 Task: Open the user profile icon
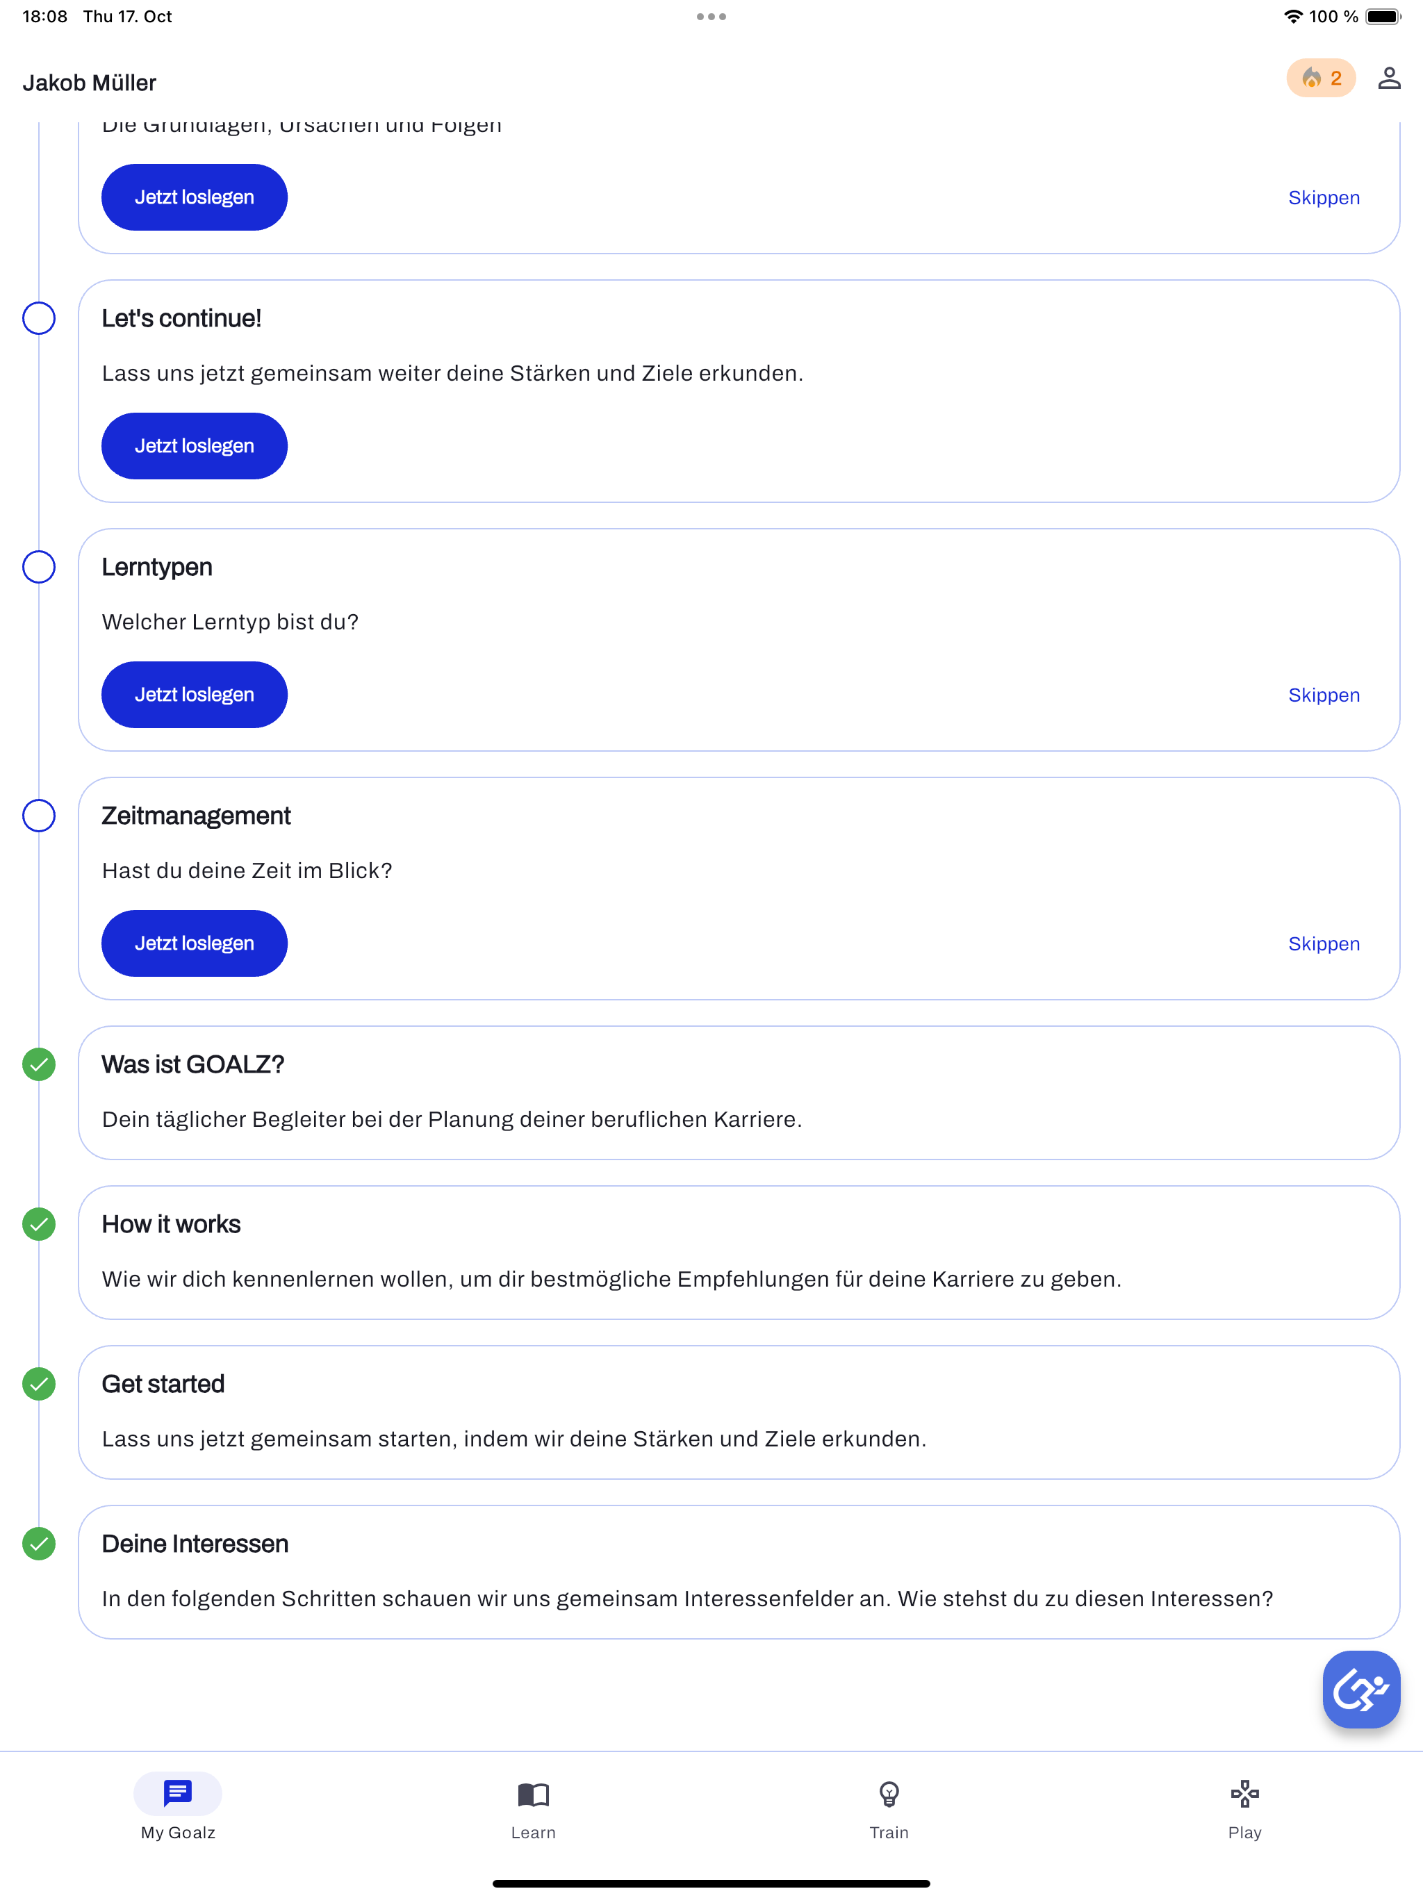point(1389,78)
